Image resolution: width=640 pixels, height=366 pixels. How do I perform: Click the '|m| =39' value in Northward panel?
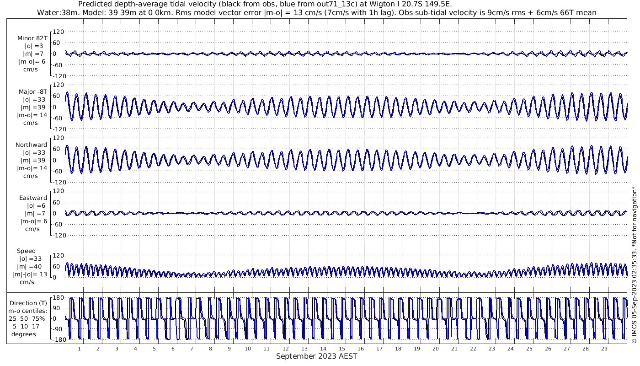(x=33, y=160)
